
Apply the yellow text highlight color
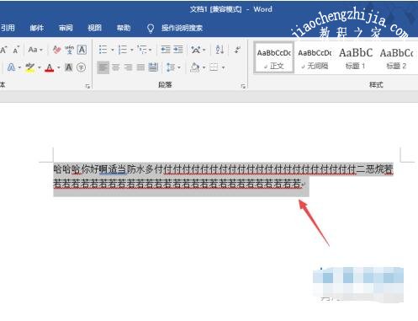point(30,67)
